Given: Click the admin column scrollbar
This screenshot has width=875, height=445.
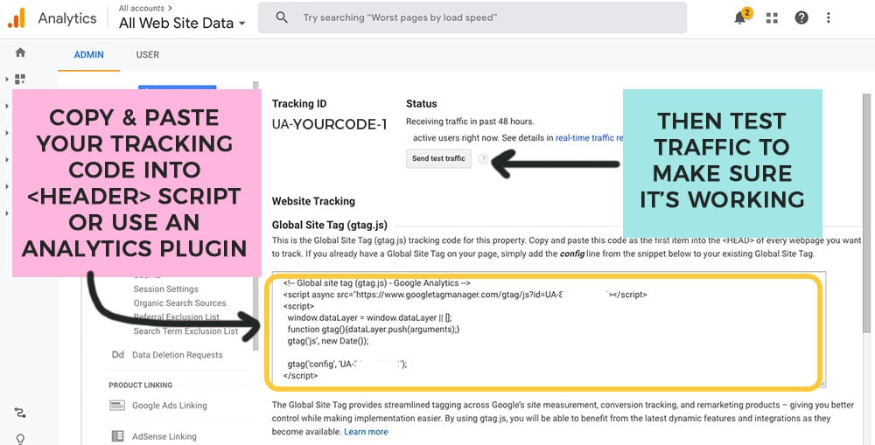Looking at the screenshot, I should (255, 218).
